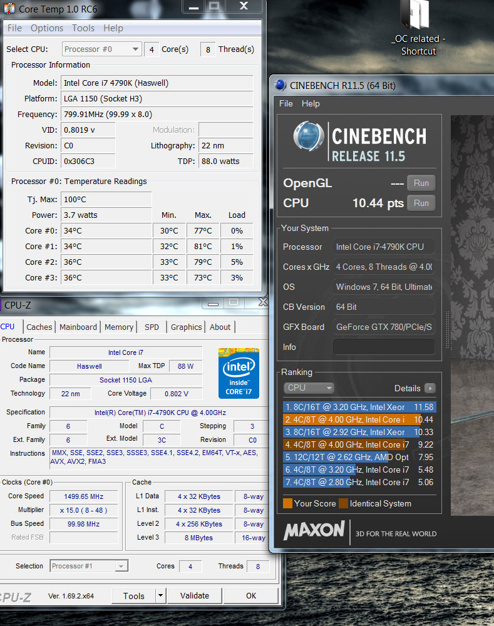Select ranking row 5 AMD Opteron 7.95
The image size is (494, 626).
(x=359, y=457)
